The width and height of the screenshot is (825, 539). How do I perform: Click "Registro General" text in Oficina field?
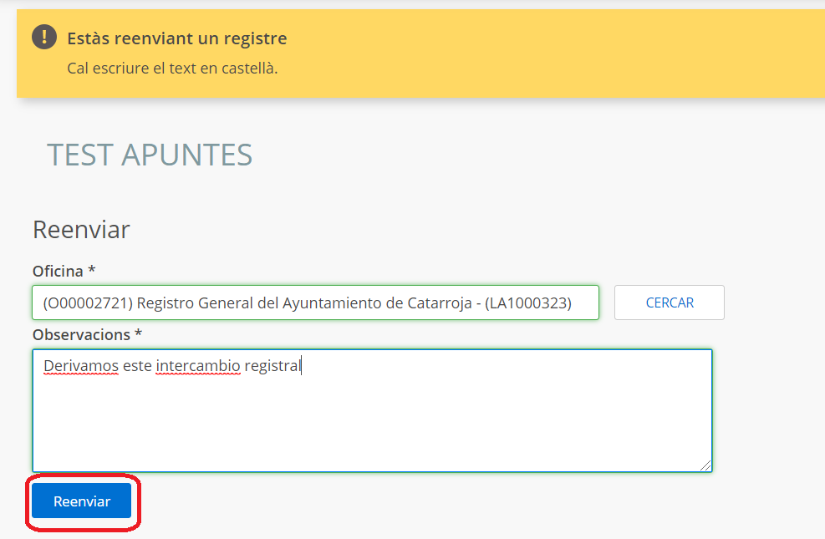187,303
